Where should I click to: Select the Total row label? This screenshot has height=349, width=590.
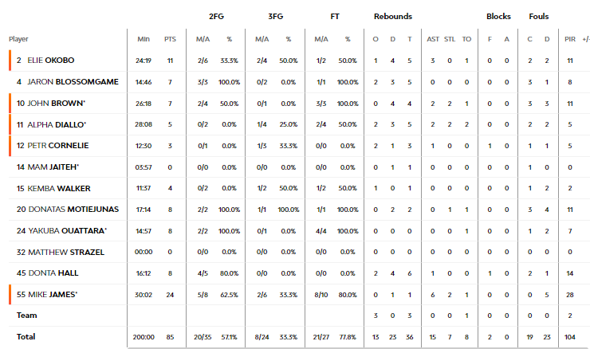[26, 336]
